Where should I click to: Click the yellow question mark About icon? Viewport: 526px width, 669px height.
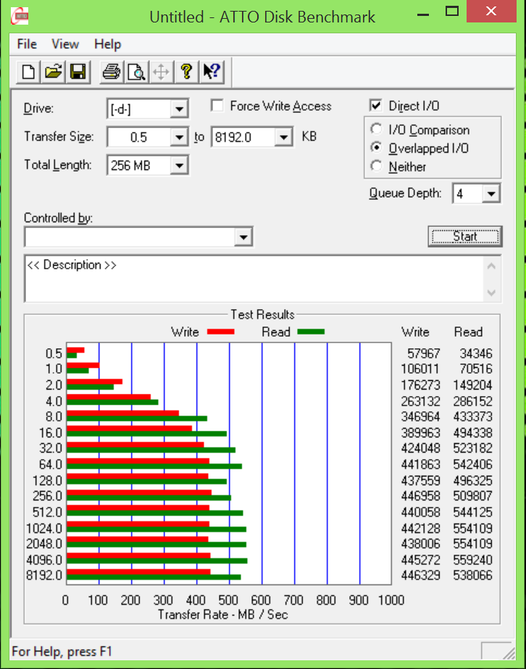tap(186, 72)
